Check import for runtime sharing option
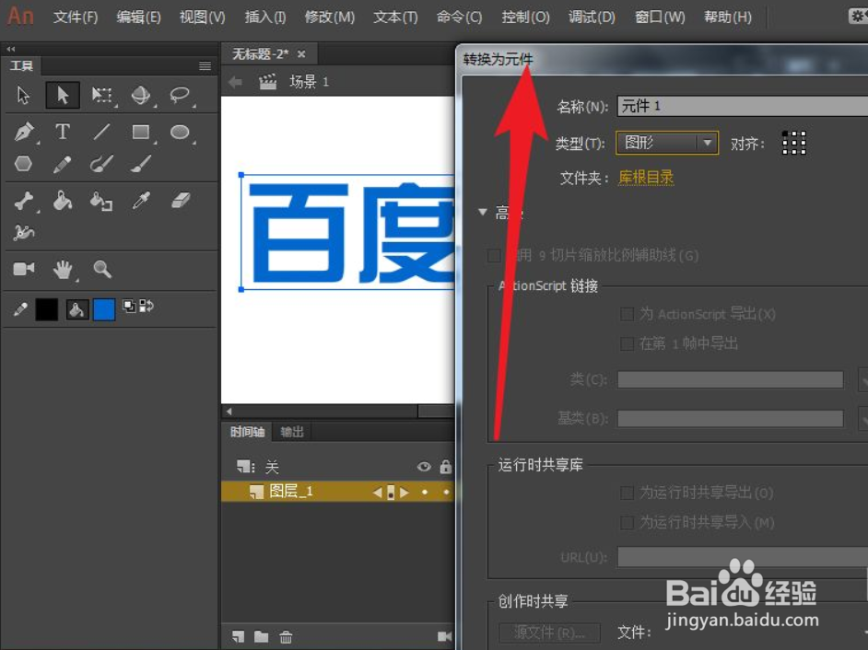 (627, 522)
